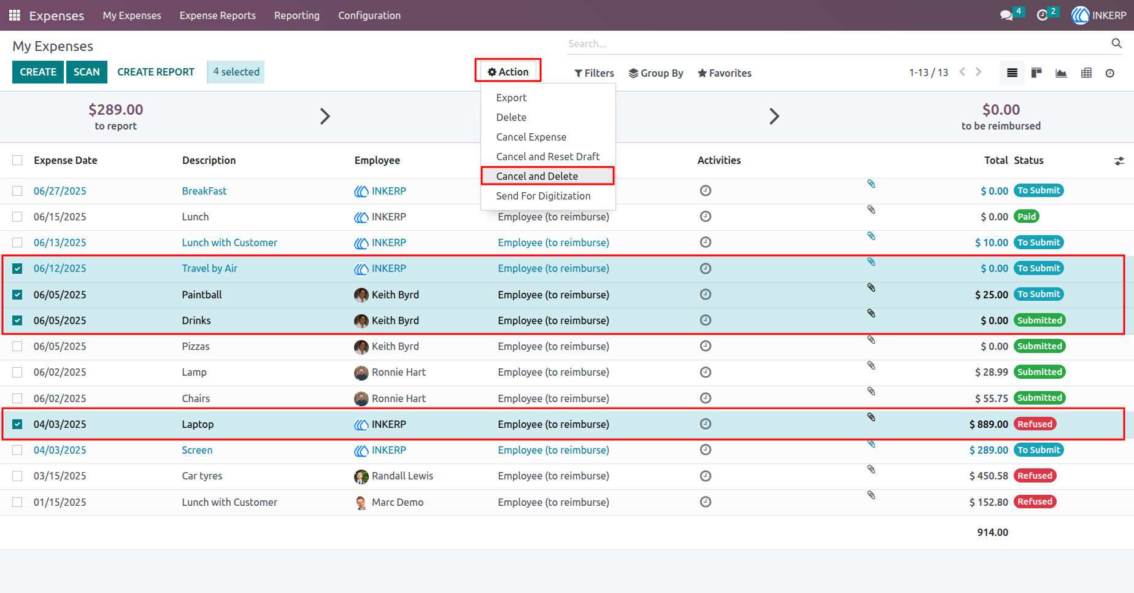1134x593 pixels.
Task: Open the Favorites dropdown
Action: point(724,73)
